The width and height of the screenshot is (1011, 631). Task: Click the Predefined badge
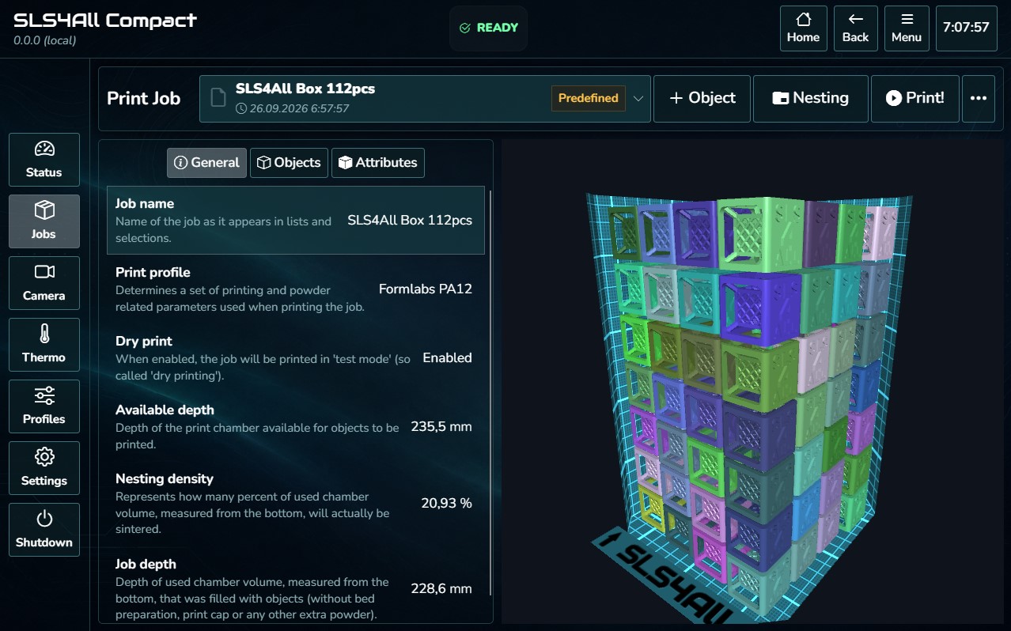pyautogui.click(x=588, y=99)
